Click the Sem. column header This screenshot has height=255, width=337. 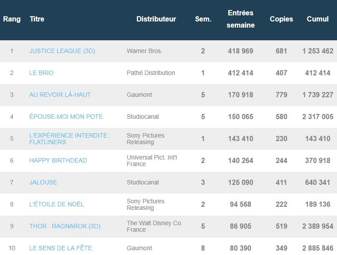[x=203, y=19]
